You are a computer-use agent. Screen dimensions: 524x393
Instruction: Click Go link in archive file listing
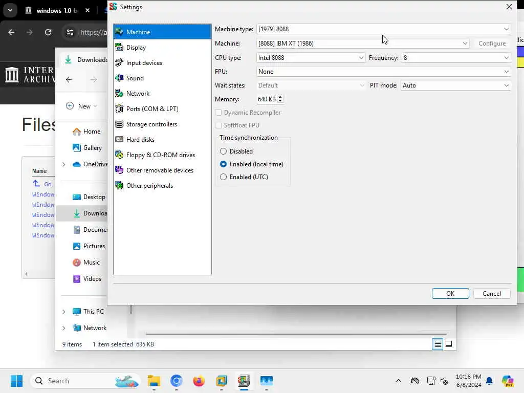point(48,184)
